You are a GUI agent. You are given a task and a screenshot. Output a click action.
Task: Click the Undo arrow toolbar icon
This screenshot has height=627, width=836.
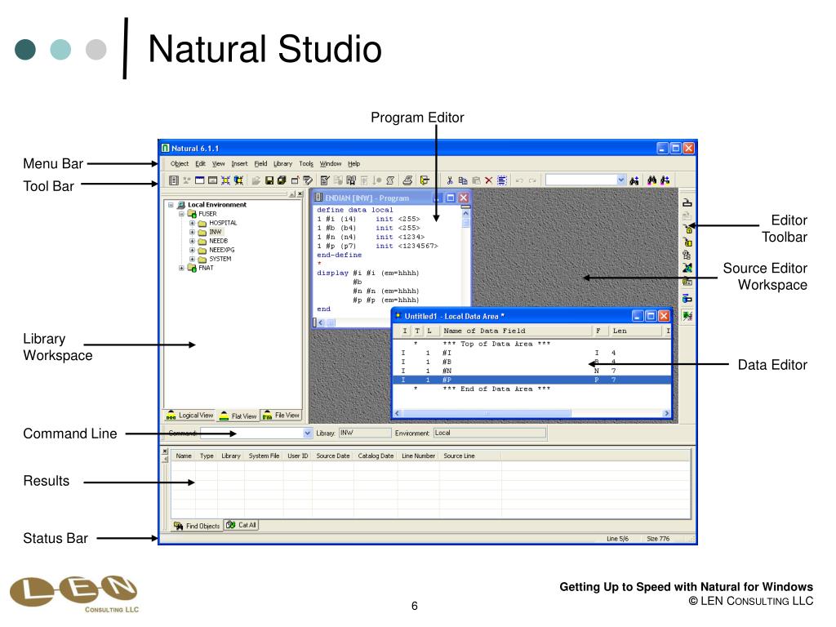pos(519,180)
